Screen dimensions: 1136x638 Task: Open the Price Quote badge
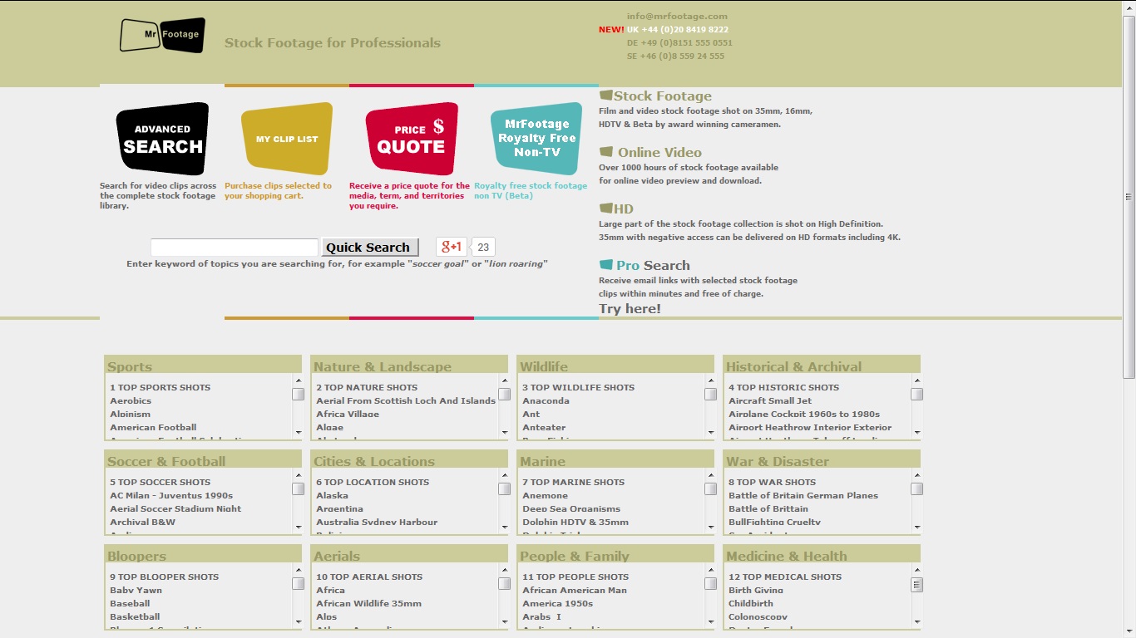click(412, 139)
